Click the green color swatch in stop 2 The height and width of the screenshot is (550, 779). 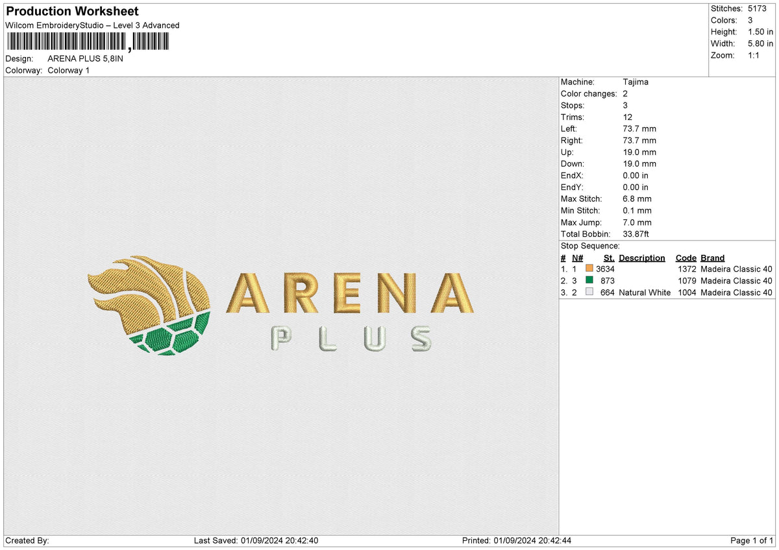click(x=589, y=280)
